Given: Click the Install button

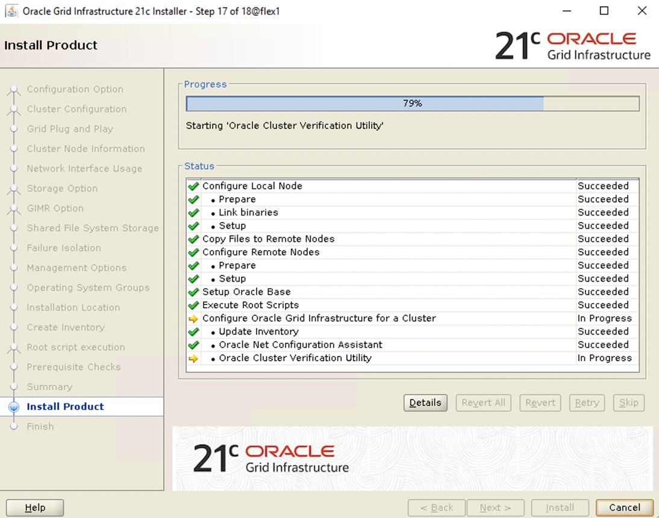Looking at the screenshot, I should pyautogui.click(x=560, y=508).
